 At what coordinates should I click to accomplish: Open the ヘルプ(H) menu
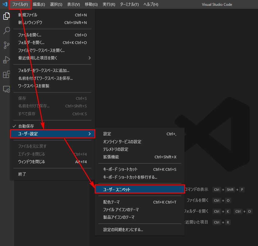tap(151, 5)
